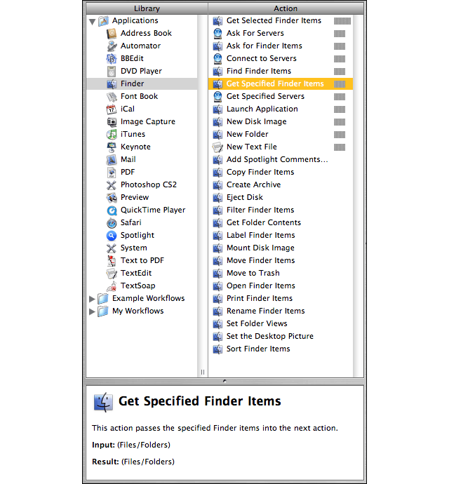The image size is (449, 484).
Task: Click the Address Book icon in Library
Action: pyautogui.click(x=112, y=34)
